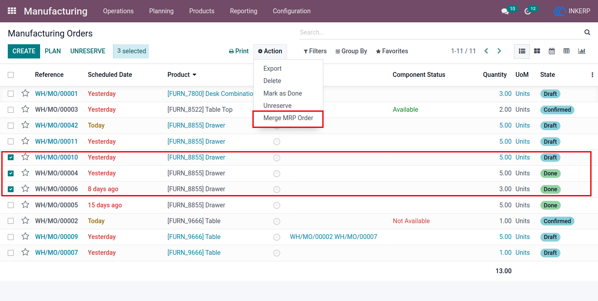Image resolution: width=598 pixels, height=301 pixels.
Task: Open the activities clock icon with badge 12
Action: pos(528,11)
